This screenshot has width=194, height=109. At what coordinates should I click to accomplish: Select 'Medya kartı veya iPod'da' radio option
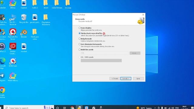click(x=79, y=33)
